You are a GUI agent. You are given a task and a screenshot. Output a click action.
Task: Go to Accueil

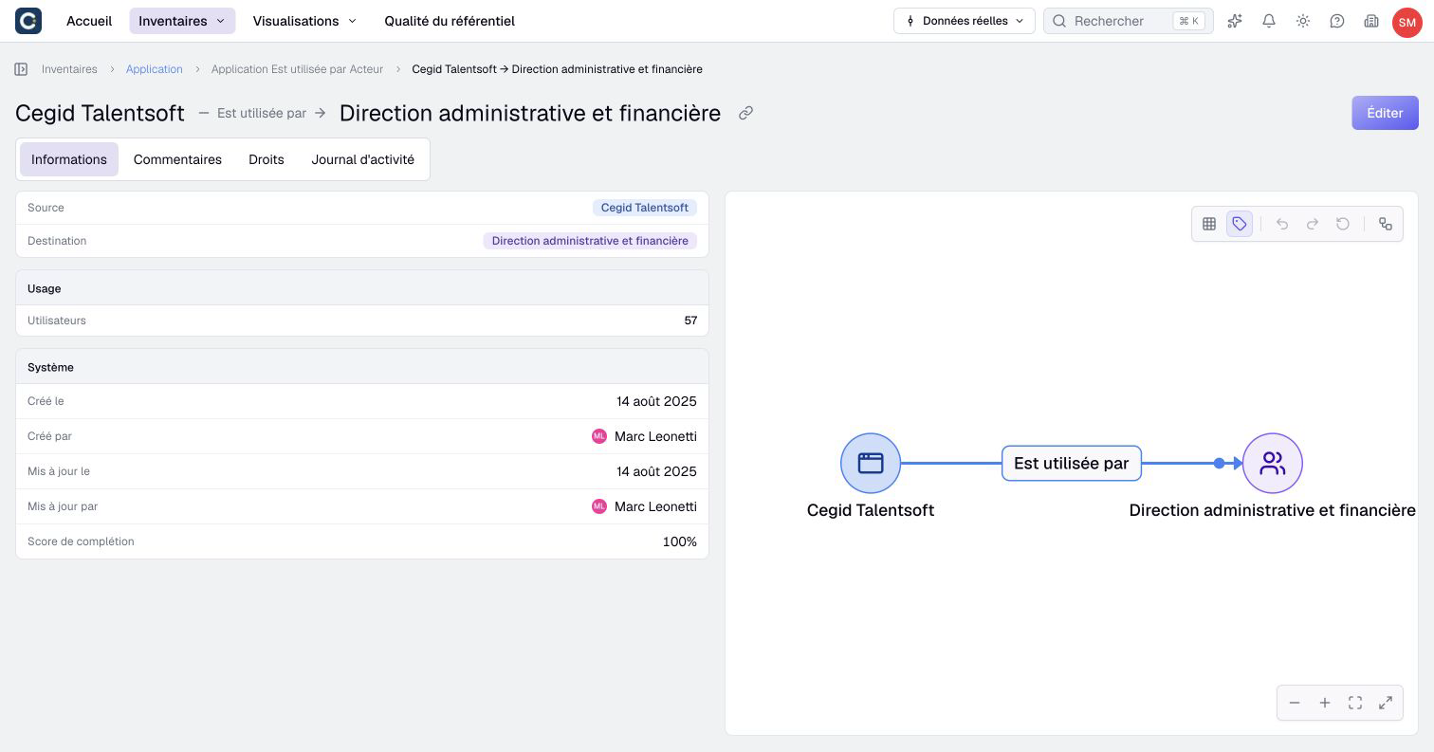tap(89, 21)
